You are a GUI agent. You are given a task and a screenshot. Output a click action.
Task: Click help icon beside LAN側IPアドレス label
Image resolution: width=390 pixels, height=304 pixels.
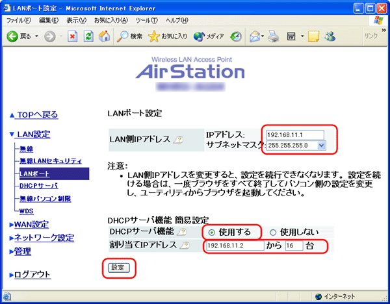[177, 140]
